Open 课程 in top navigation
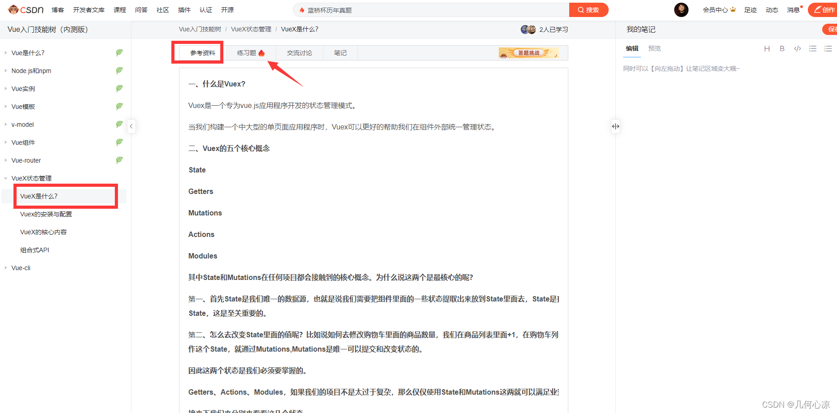Screen dimensions: 837x413 [x=120, y=10]
